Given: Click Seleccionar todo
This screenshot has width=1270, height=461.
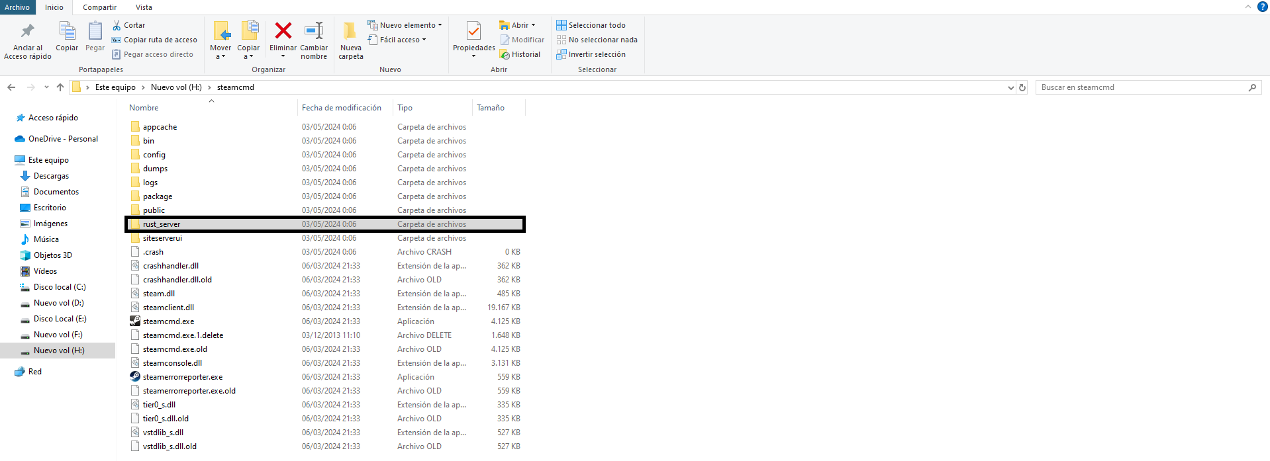Looking at the screenshot, I should (591, 25).
